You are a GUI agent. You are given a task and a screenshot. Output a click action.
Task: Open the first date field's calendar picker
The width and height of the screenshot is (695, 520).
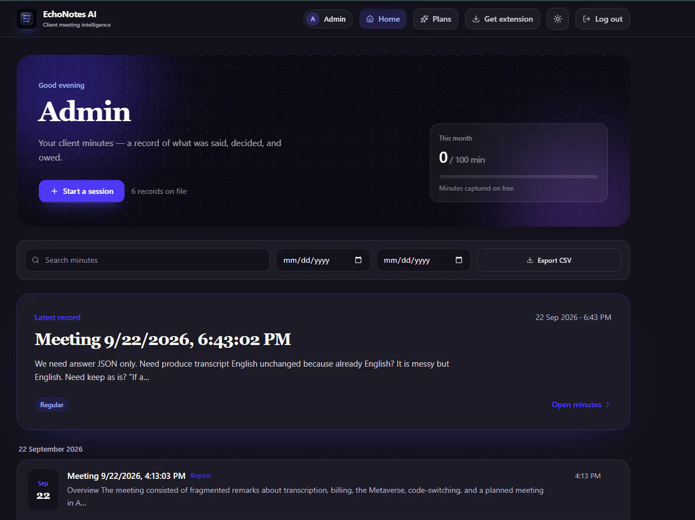point(358,260)
